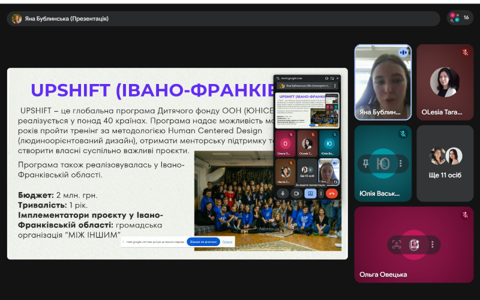Select the text організація “МІЖ ІНШИМ”
The width and height of the screenshot is (480, 300).
point(69,235)
